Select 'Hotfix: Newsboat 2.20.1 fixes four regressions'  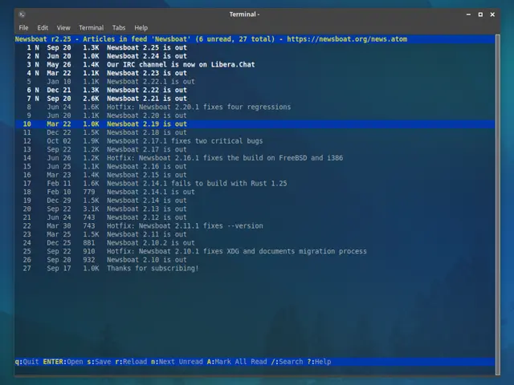[x=198, y=107]
